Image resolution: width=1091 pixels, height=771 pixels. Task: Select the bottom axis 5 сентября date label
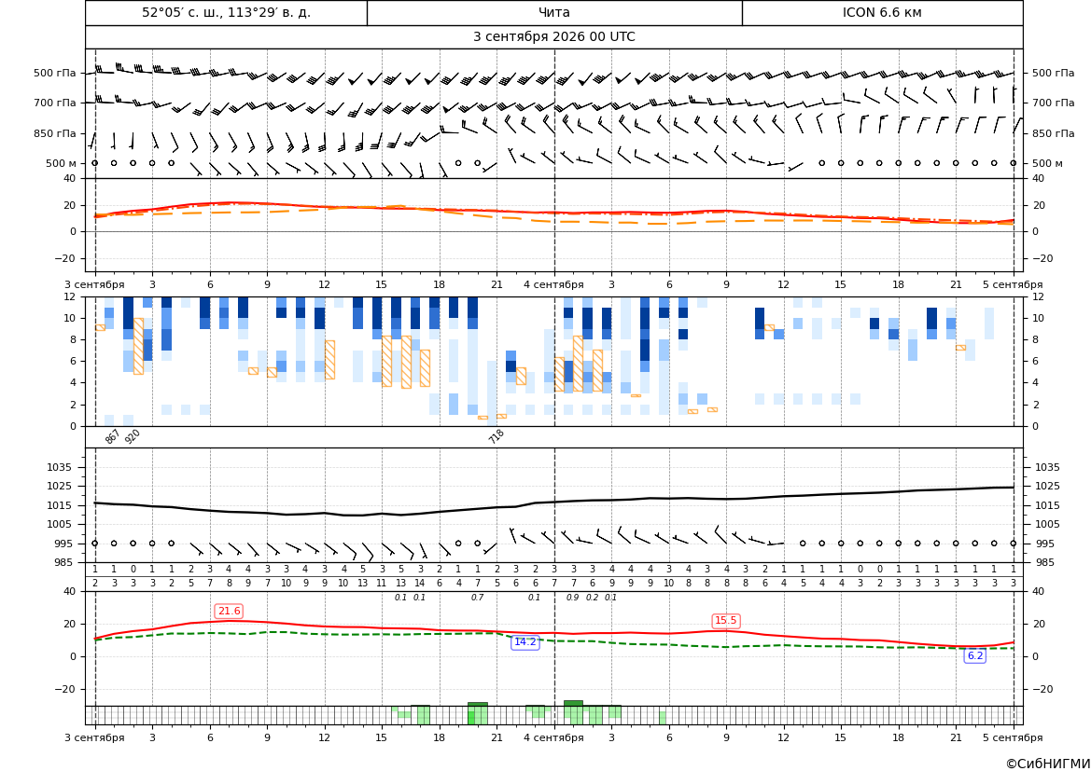click(x=1013, y=737)
